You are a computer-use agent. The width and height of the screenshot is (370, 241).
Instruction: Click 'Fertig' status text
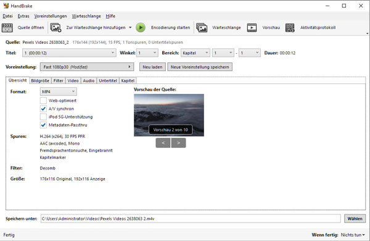click(x=9, y=235)
